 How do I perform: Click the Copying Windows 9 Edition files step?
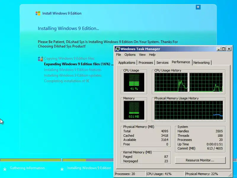click(69, 58)
